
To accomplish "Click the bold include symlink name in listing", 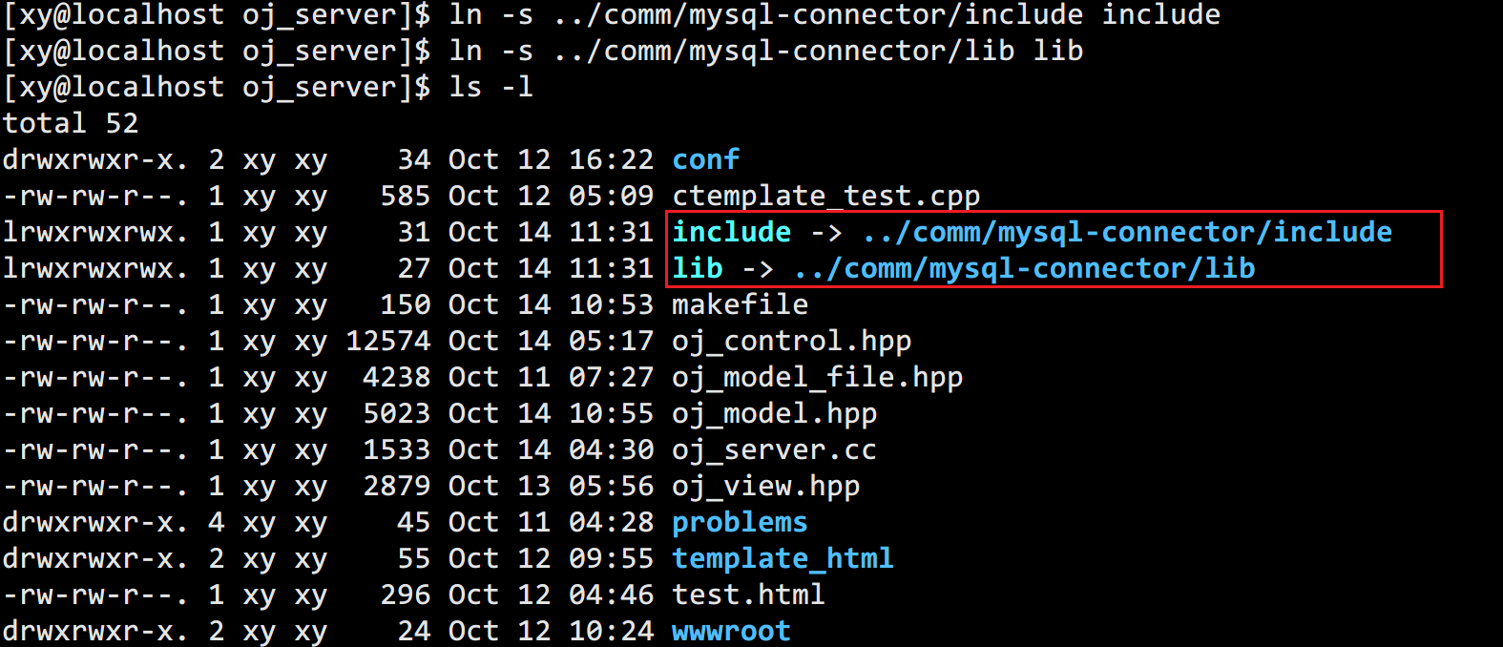I will 731,232.
